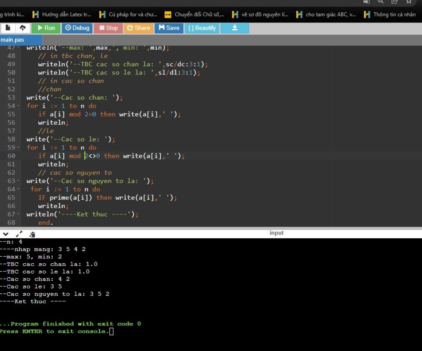Screen dimensions: 422x351
Task: Click the 'end.' statement on line 68
Action: coord(45,223)
